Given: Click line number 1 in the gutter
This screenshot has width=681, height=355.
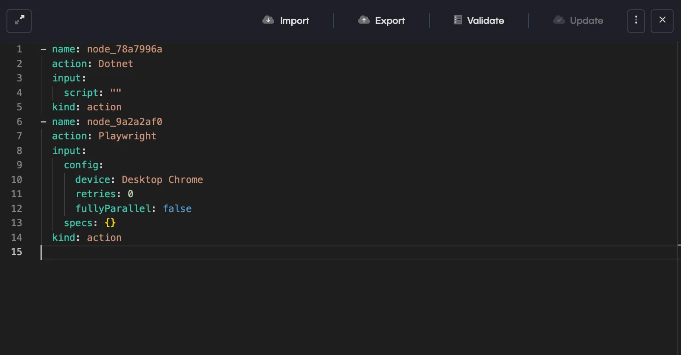Looking at the screenshot, I should (19, 49).
